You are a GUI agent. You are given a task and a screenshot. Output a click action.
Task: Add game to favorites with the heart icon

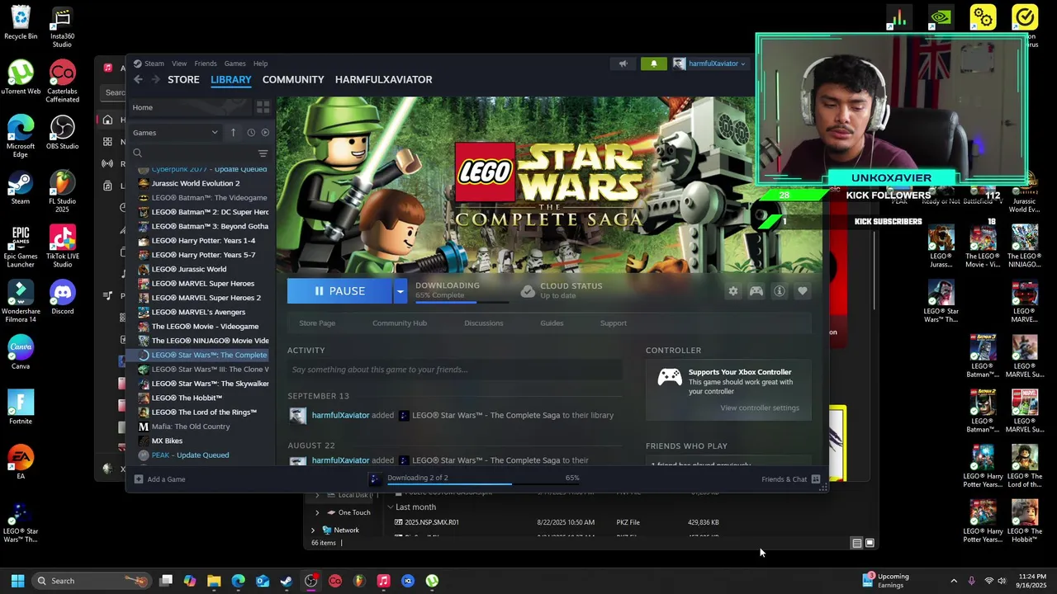click(x=803, y=291)
